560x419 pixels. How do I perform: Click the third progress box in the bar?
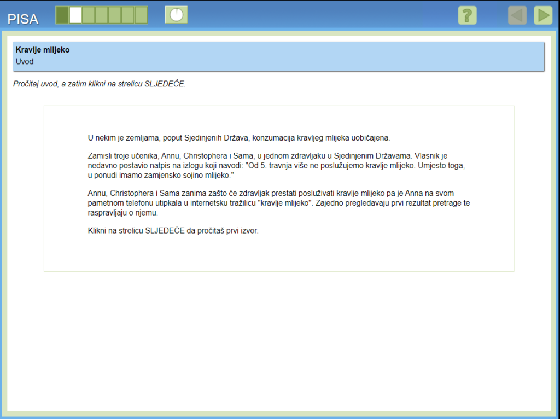(x=89, y=15)
